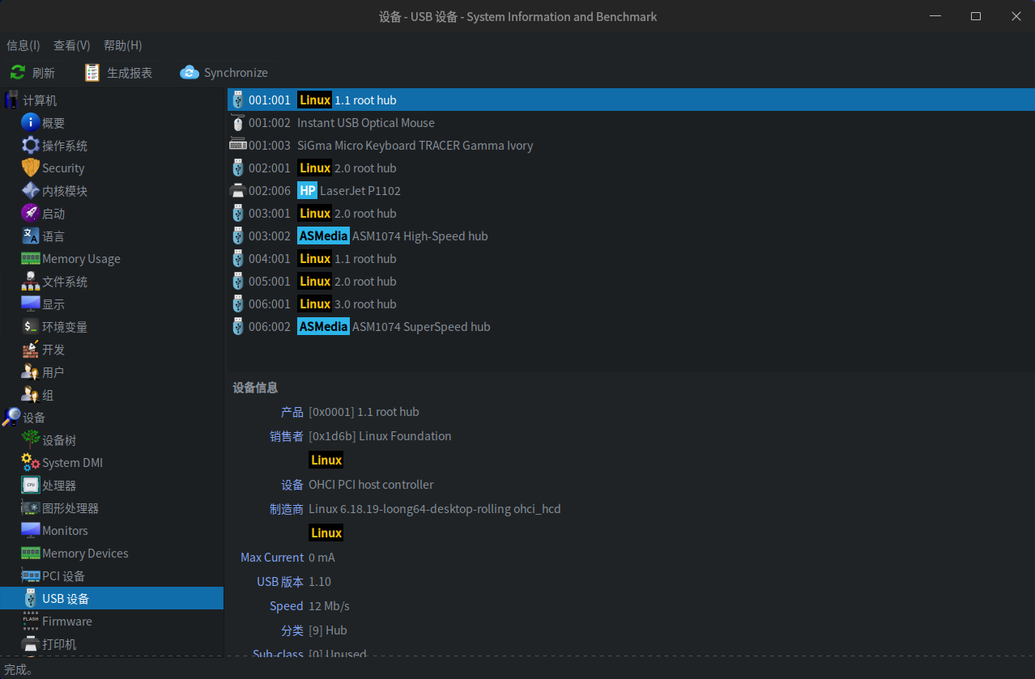Screen dimensions: 1035x679
Task: Click the person icon beside 组
Action: tap(31, 394)
